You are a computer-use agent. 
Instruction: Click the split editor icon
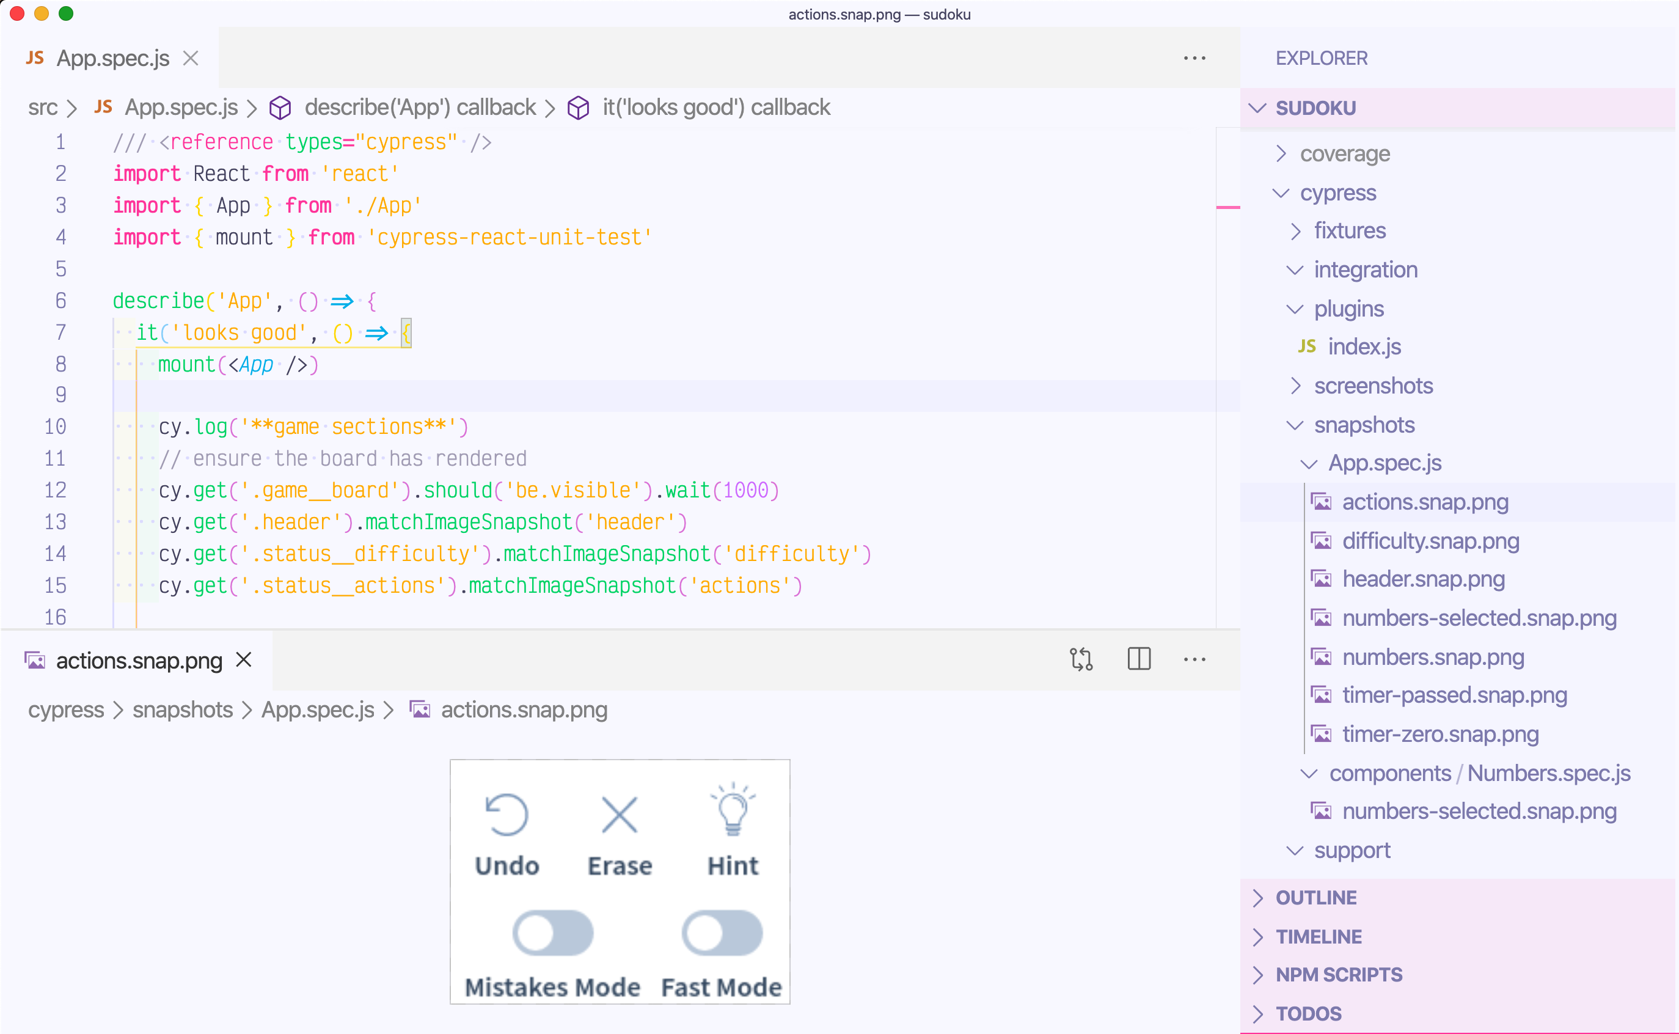1139,659
